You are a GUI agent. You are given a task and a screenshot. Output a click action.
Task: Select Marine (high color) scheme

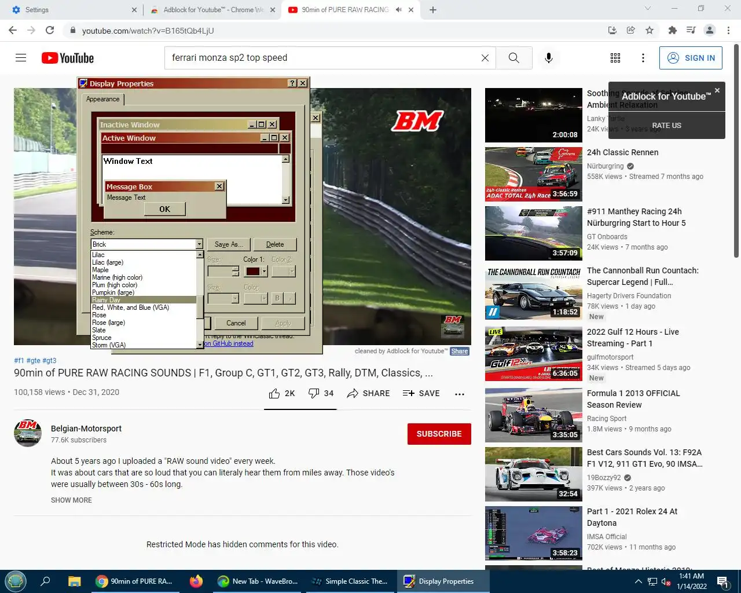[x=144, y=277]
